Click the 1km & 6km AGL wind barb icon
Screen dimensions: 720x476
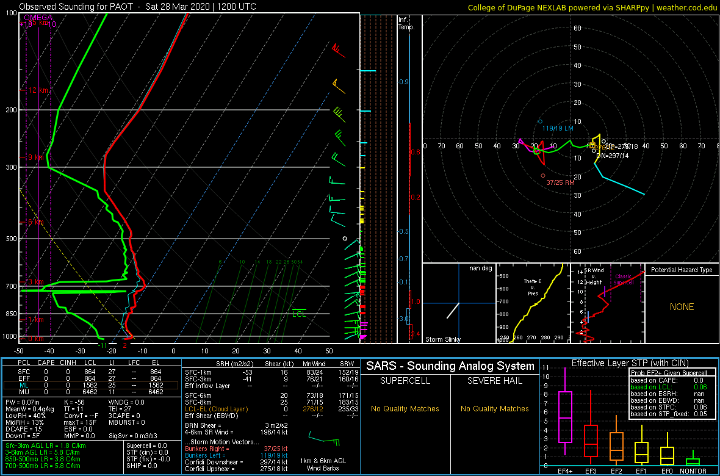324,439
